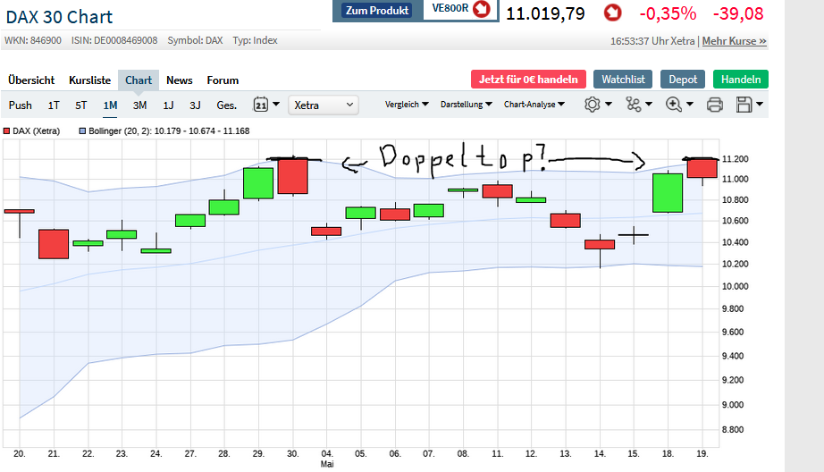The width and height of the screenshot is (824, 472).
Task: Print the chart with printer icon
Action: click(x=715, y=105)
